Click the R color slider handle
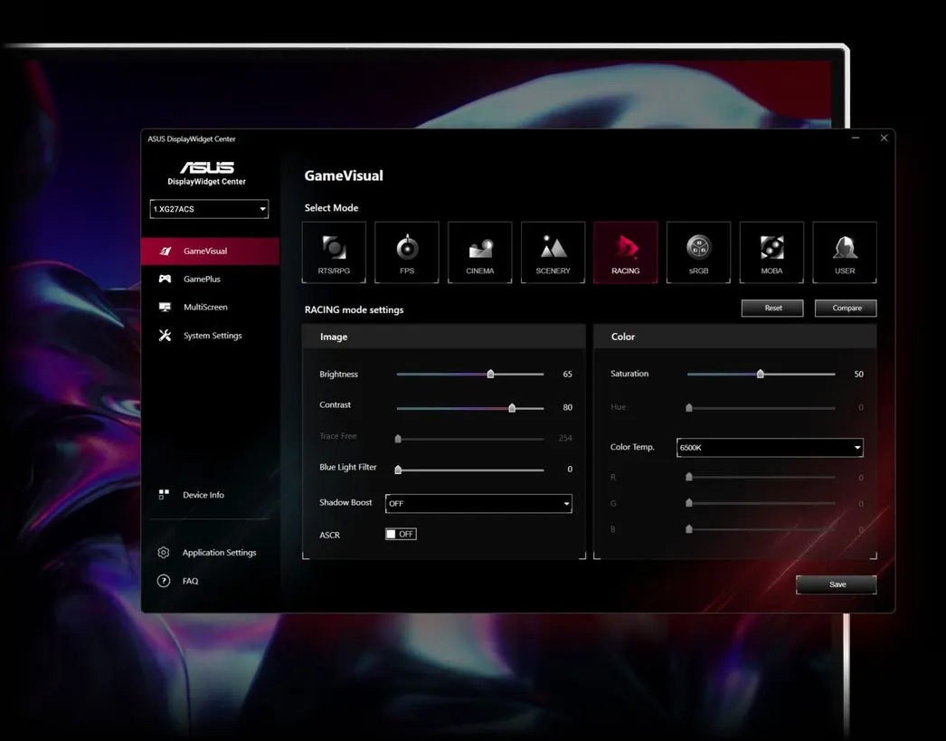The height and width of the screenshot is (741, 946). click(689, 477)
